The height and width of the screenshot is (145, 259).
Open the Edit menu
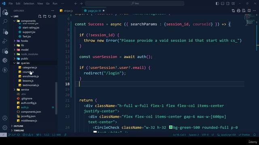click(x=18, y=4)
